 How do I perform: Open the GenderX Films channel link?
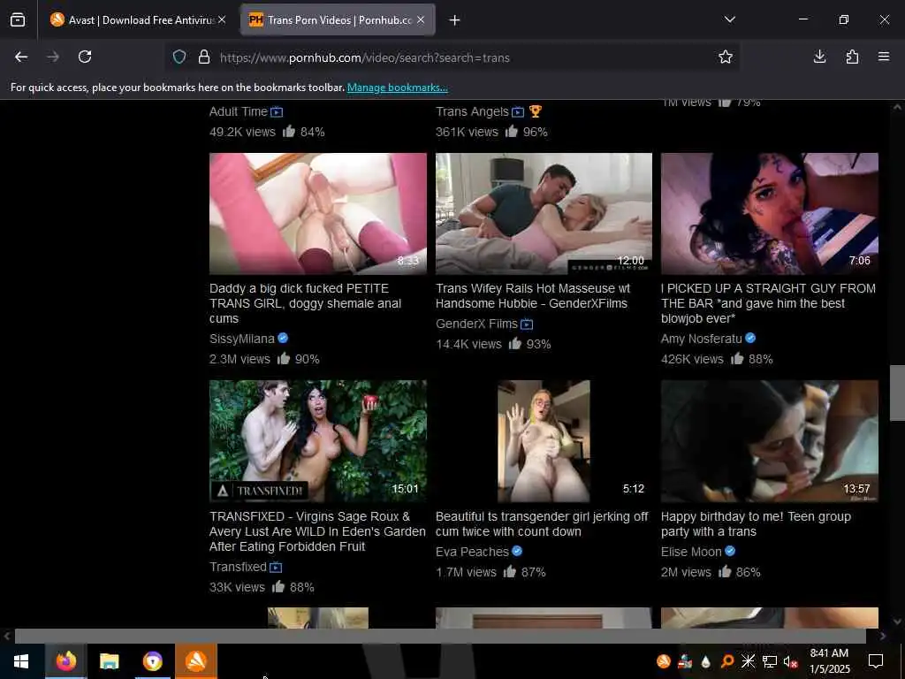pos(476,324)
